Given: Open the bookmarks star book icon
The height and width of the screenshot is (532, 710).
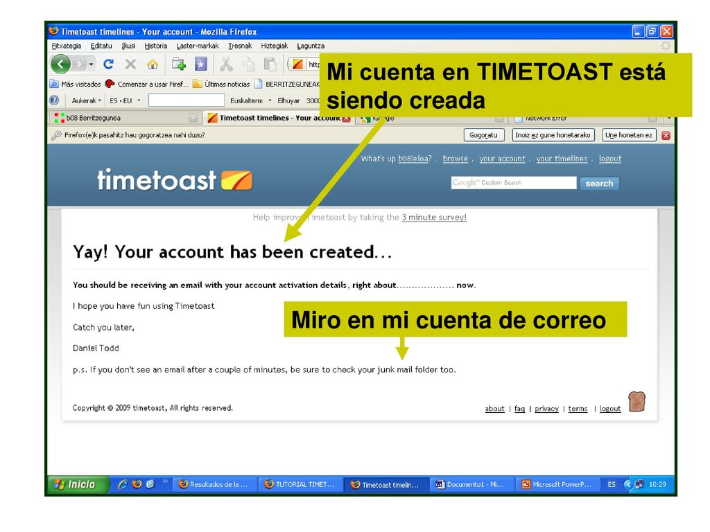Looking at the screenshot, I should [x=201, y=64].
